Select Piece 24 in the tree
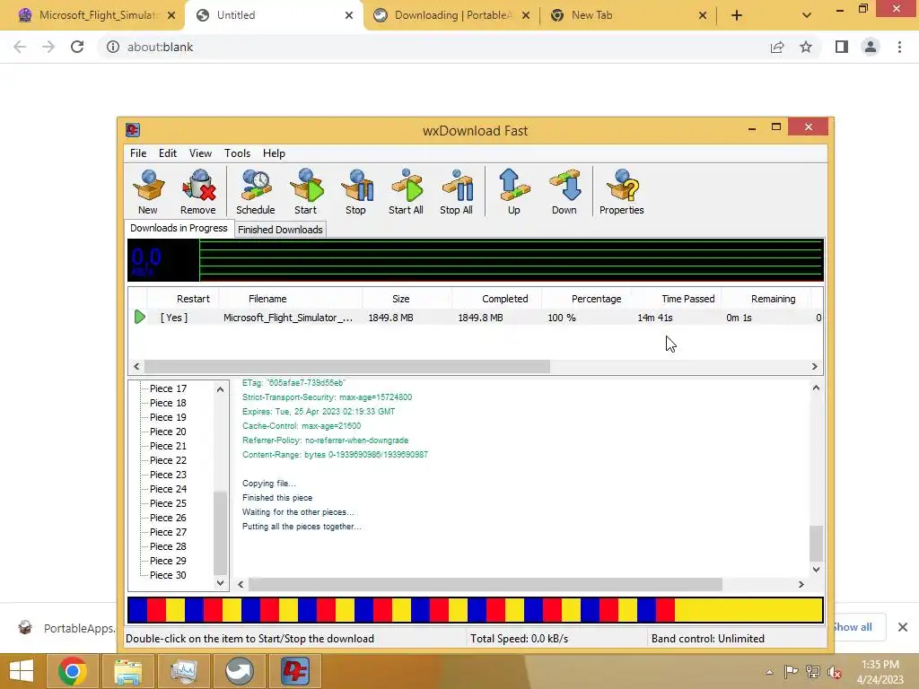 [x=168, y=489]
